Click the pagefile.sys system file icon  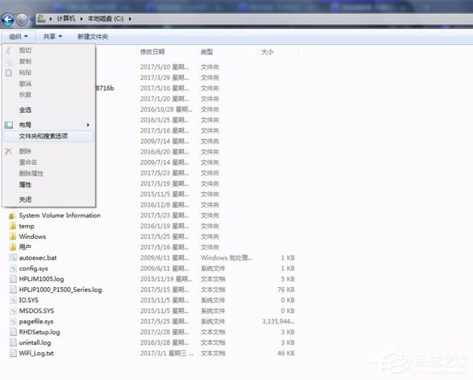tap(14, 321)
